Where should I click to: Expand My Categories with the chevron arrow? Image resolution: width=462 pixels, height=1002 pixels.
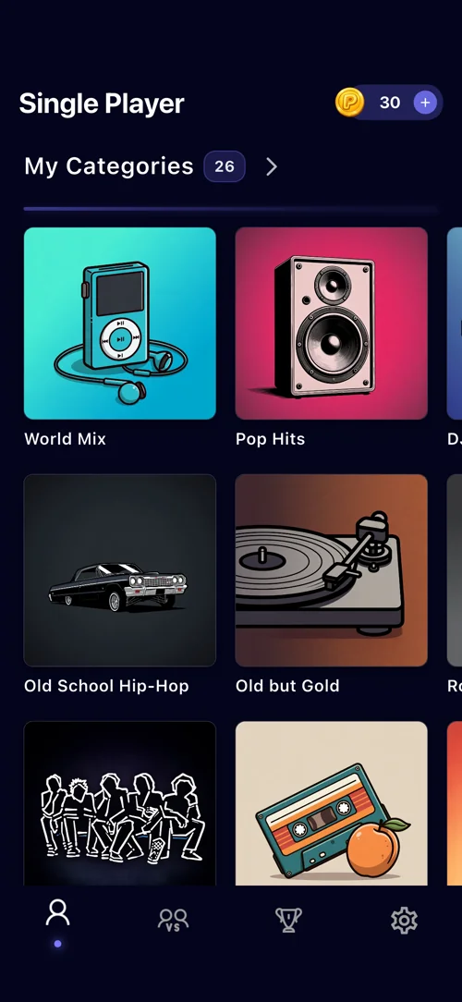pyautogui.click(x=272, y=166)
